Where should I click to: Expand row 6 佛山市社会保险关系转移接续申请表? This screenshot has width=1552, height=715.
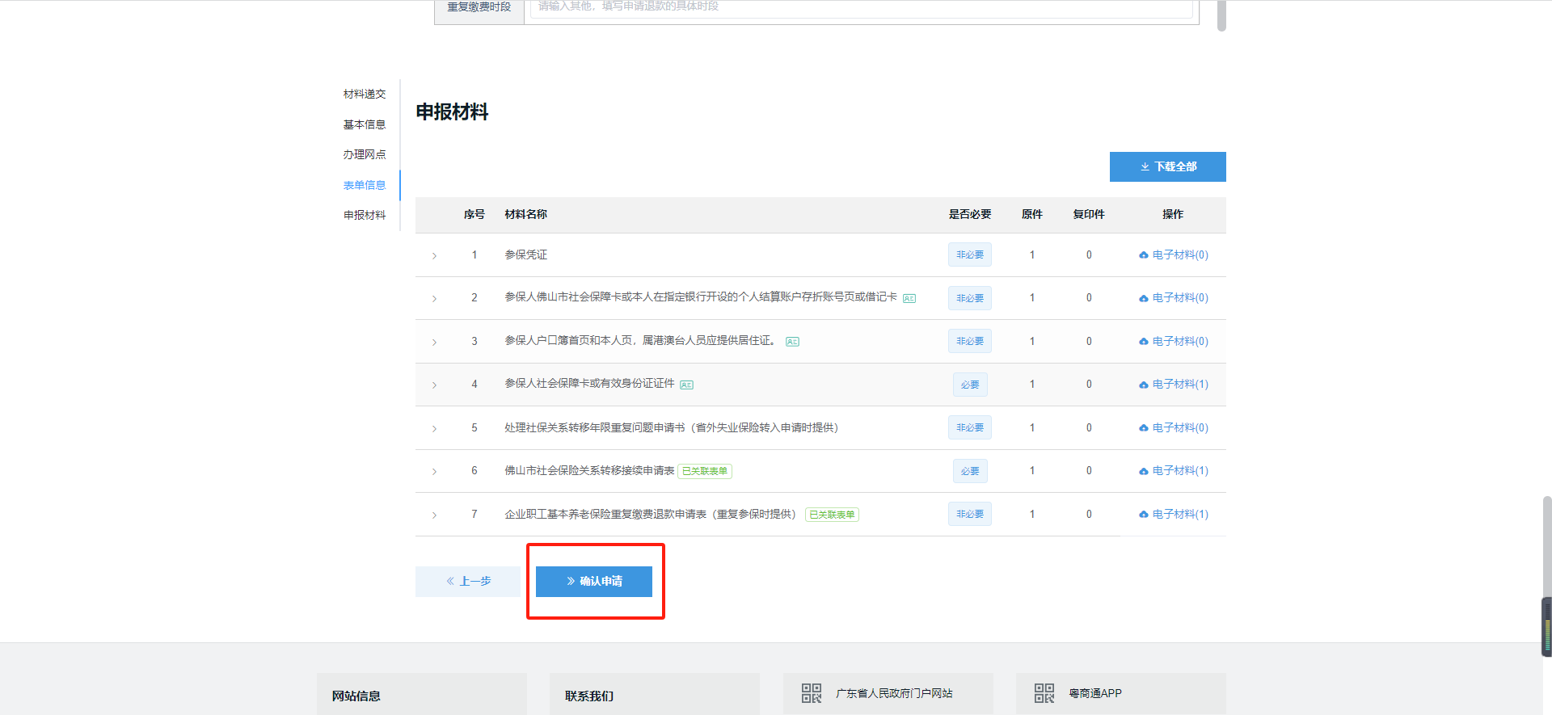(x=434, y=472)
